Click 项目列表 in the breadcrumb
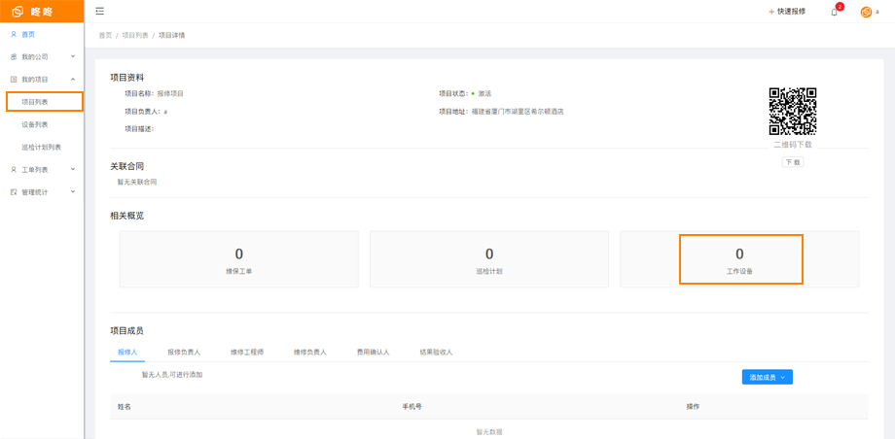 [135, 35]
